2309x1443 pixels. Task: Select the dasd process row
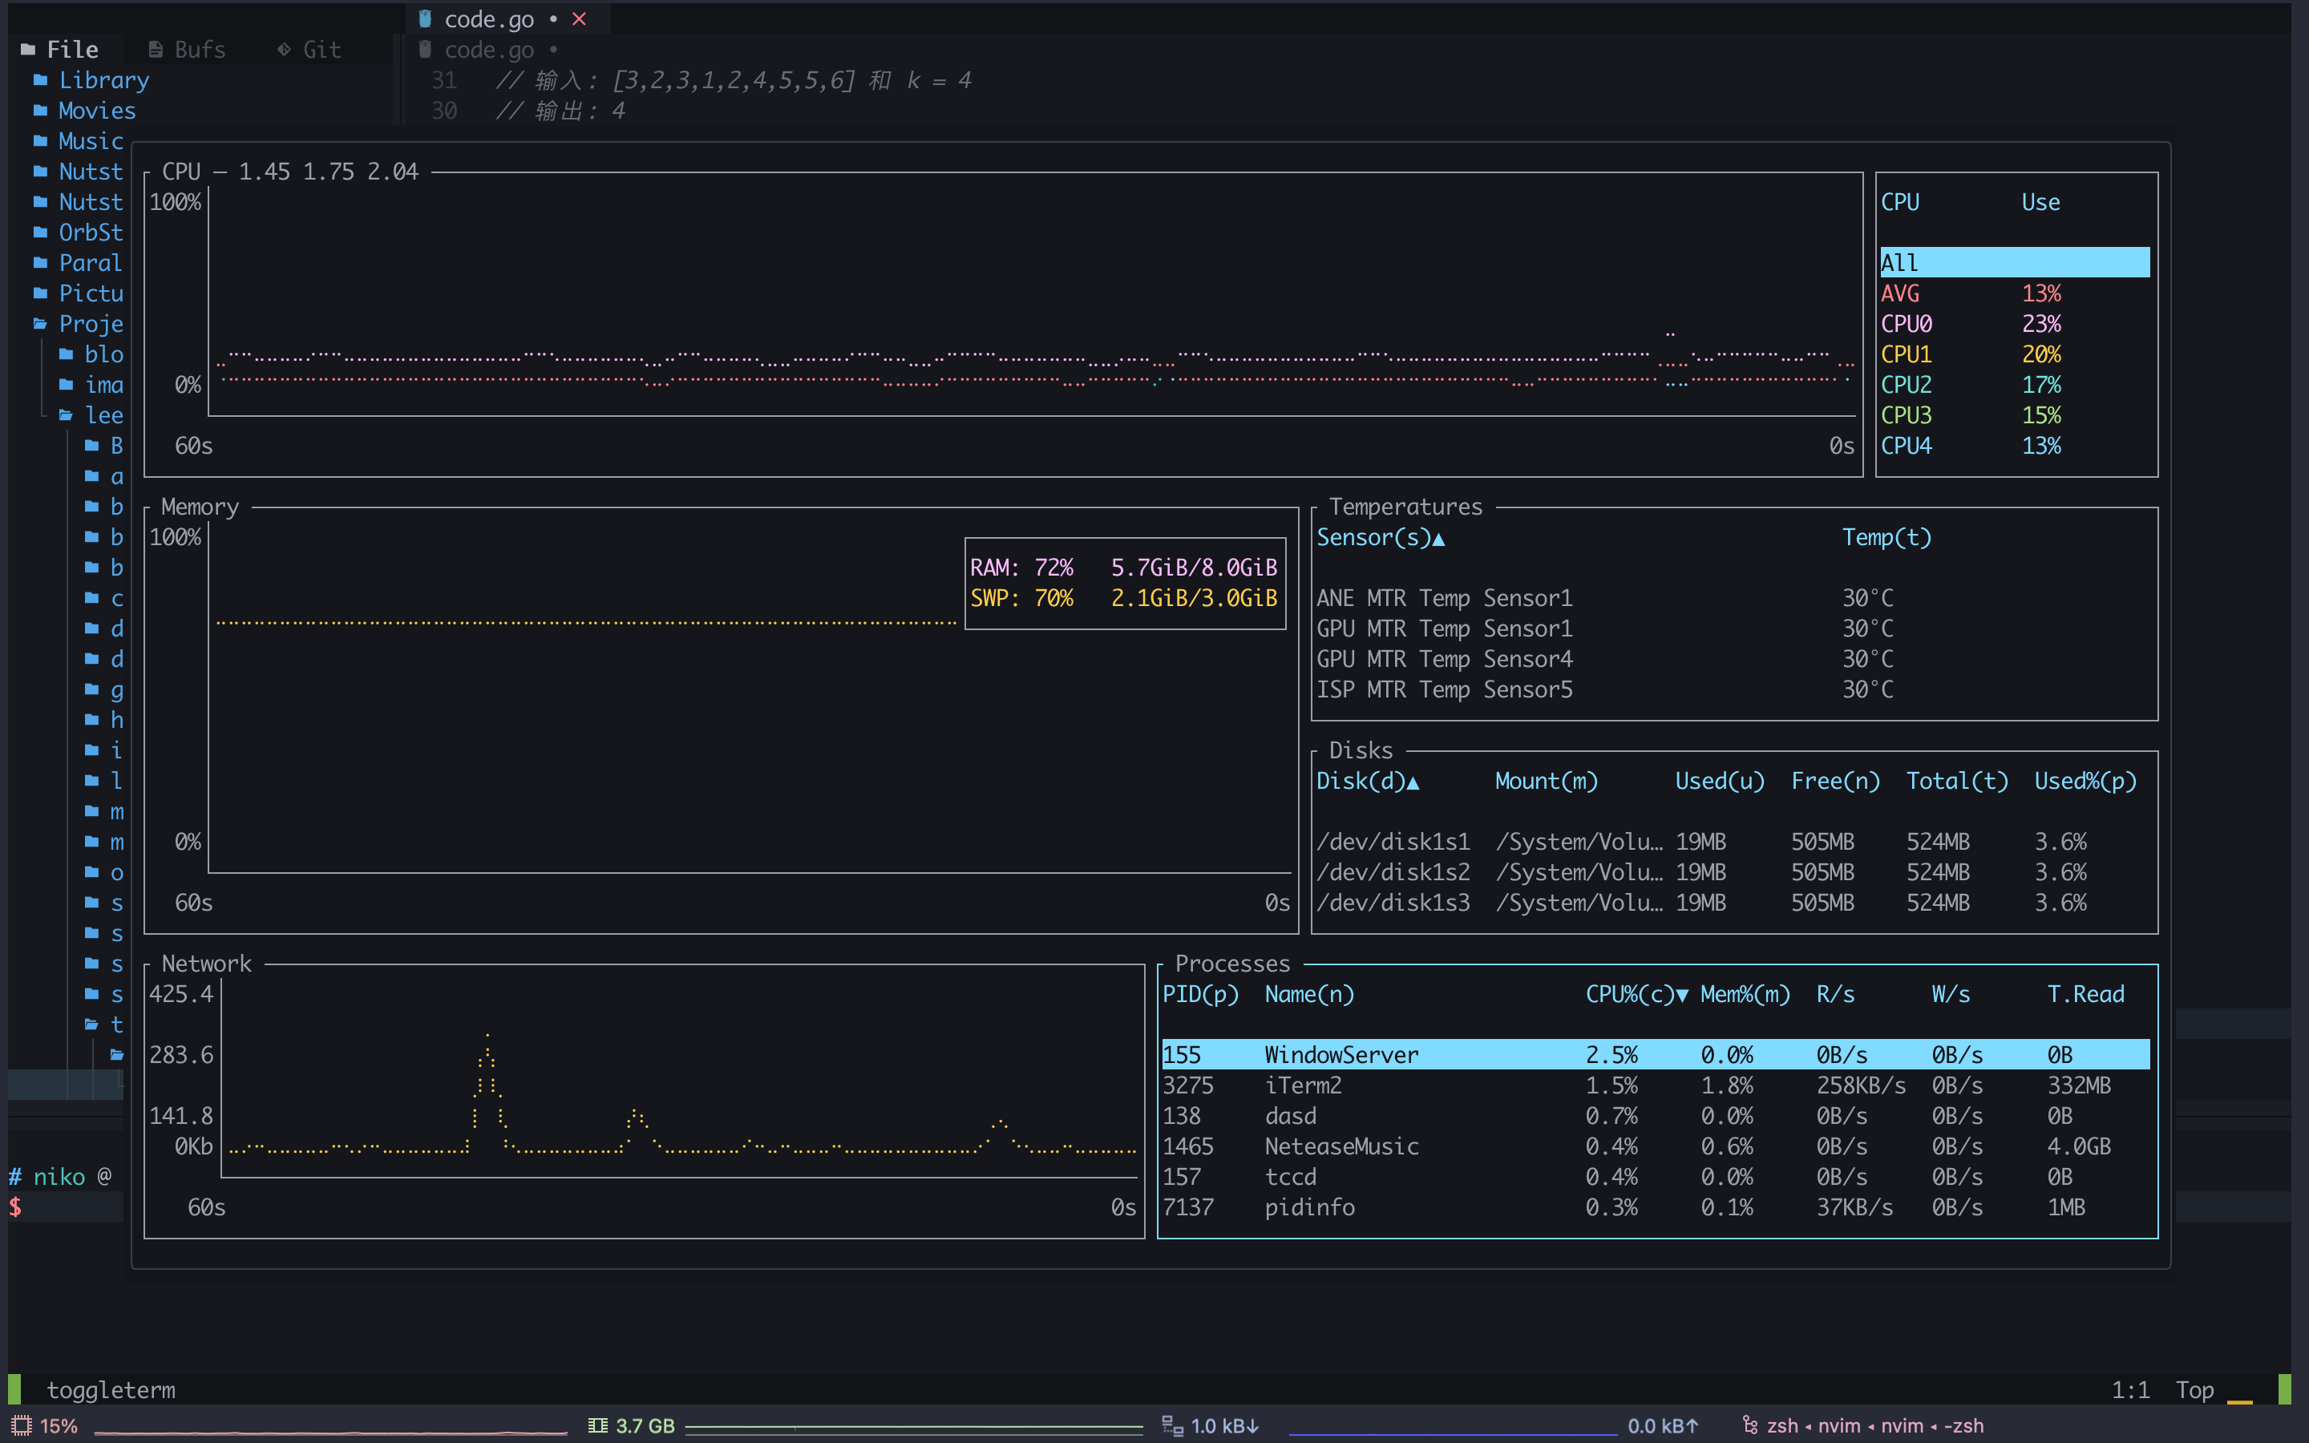1656,1117
